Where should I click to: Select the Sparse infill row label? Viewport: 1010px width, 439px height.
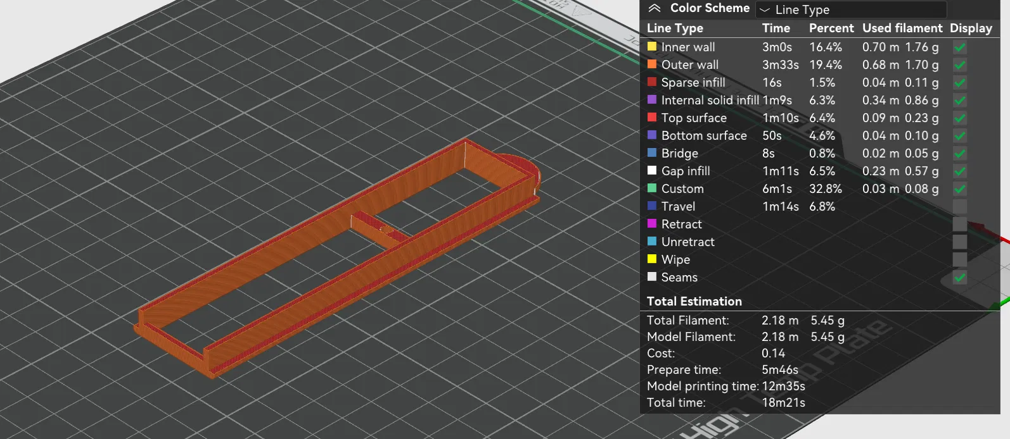click(693, 83)
